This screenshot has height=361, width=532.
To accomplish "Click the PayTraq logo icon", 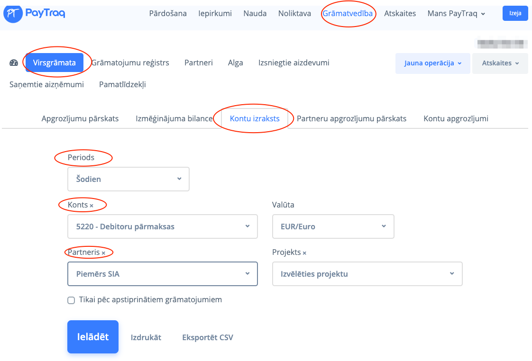I will tap(12, 14).
